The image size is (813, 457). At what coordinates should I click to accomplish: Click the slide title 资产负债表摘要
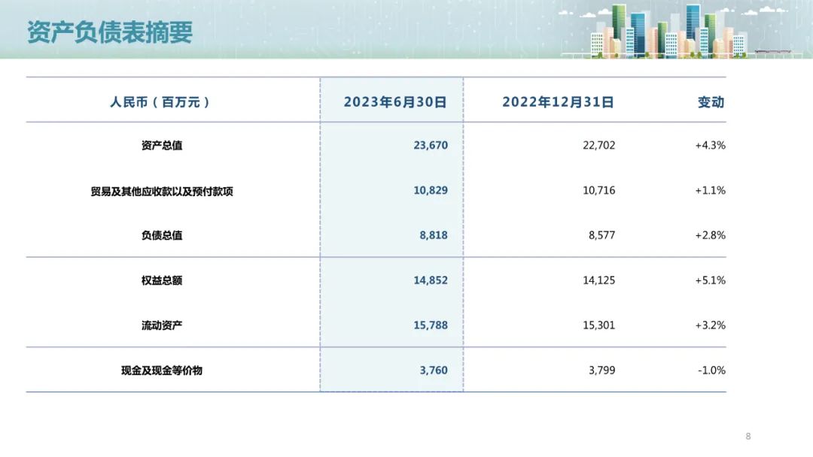click(109, 32)
